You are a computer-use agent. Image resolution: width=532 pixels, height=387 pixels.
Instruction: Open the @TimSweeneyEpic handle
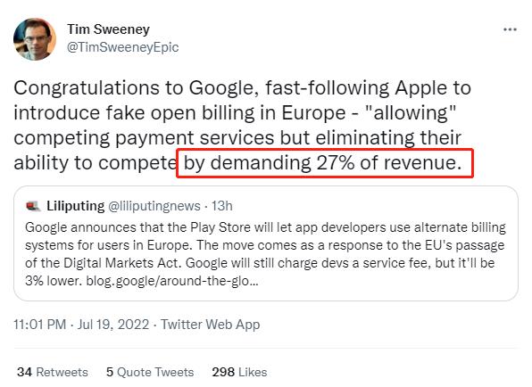point(122,47)
